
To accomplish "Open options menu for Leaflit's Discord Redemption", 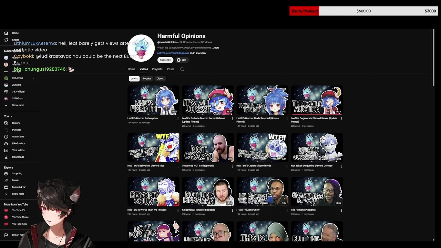I will click(x=178, y=119).
